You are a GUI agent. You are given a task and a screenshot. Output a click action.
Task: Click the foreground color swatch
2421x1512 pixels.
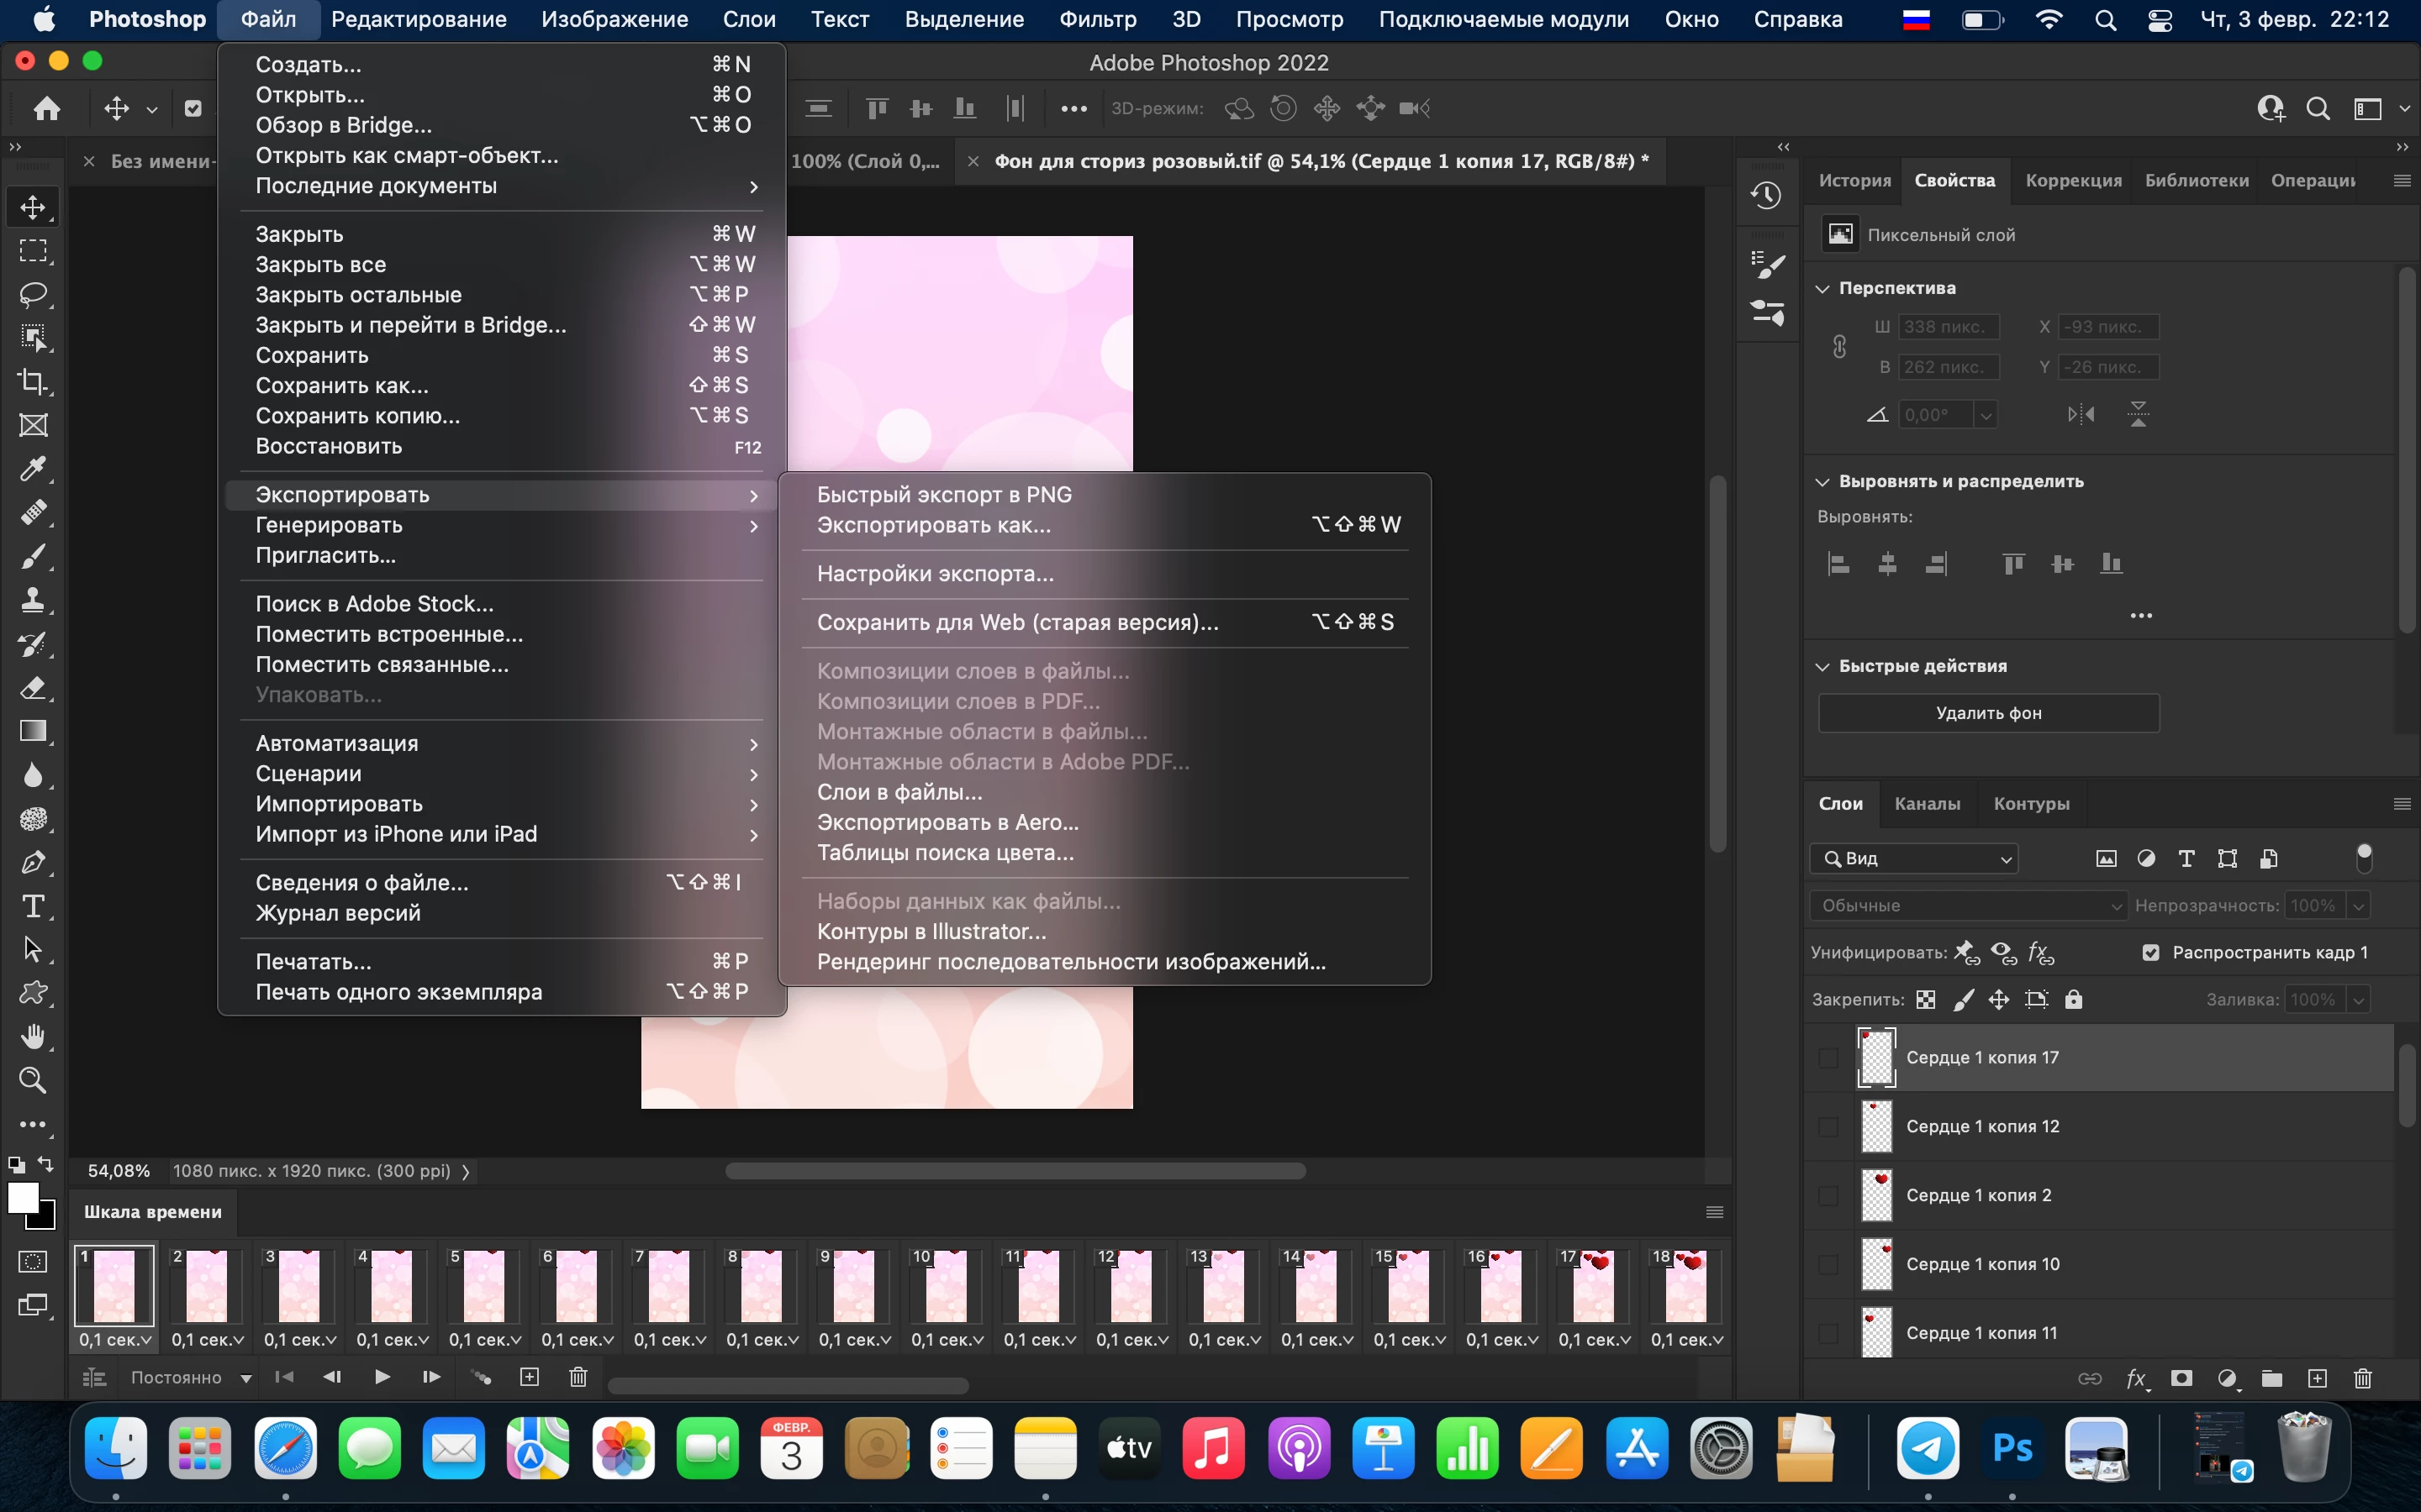tap(22, 1197)
